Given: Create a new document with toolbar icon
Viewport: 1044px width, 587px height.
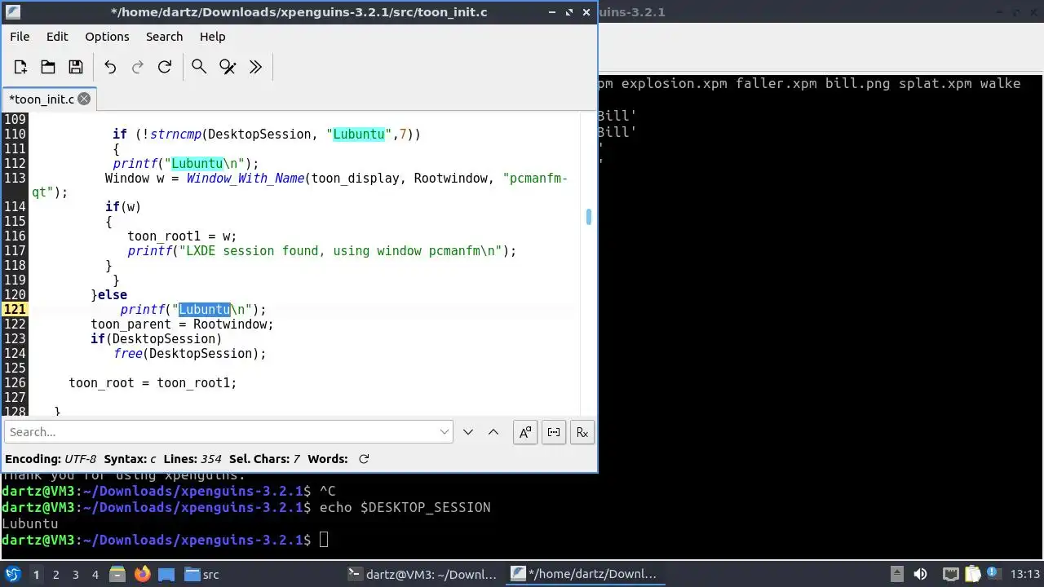Looking at the screenshot, I should (20, 67).
